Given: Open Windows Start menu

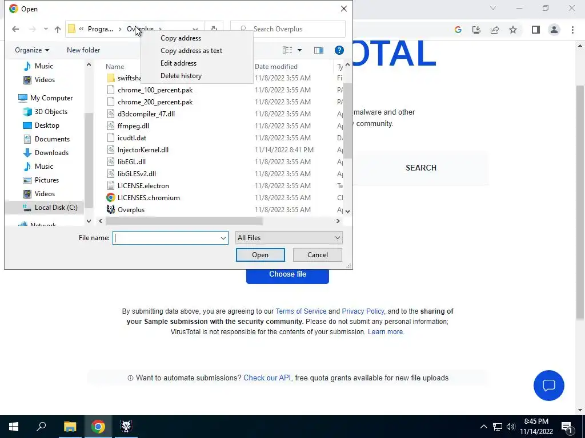Looking at the screenshot, I should [x=14, y=427].
